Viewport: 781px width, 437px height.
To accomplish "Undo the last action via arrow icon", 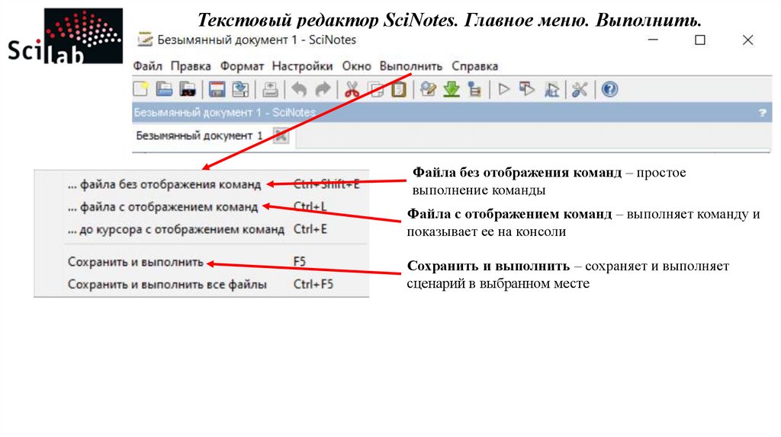I will click(x=298, y=90).
